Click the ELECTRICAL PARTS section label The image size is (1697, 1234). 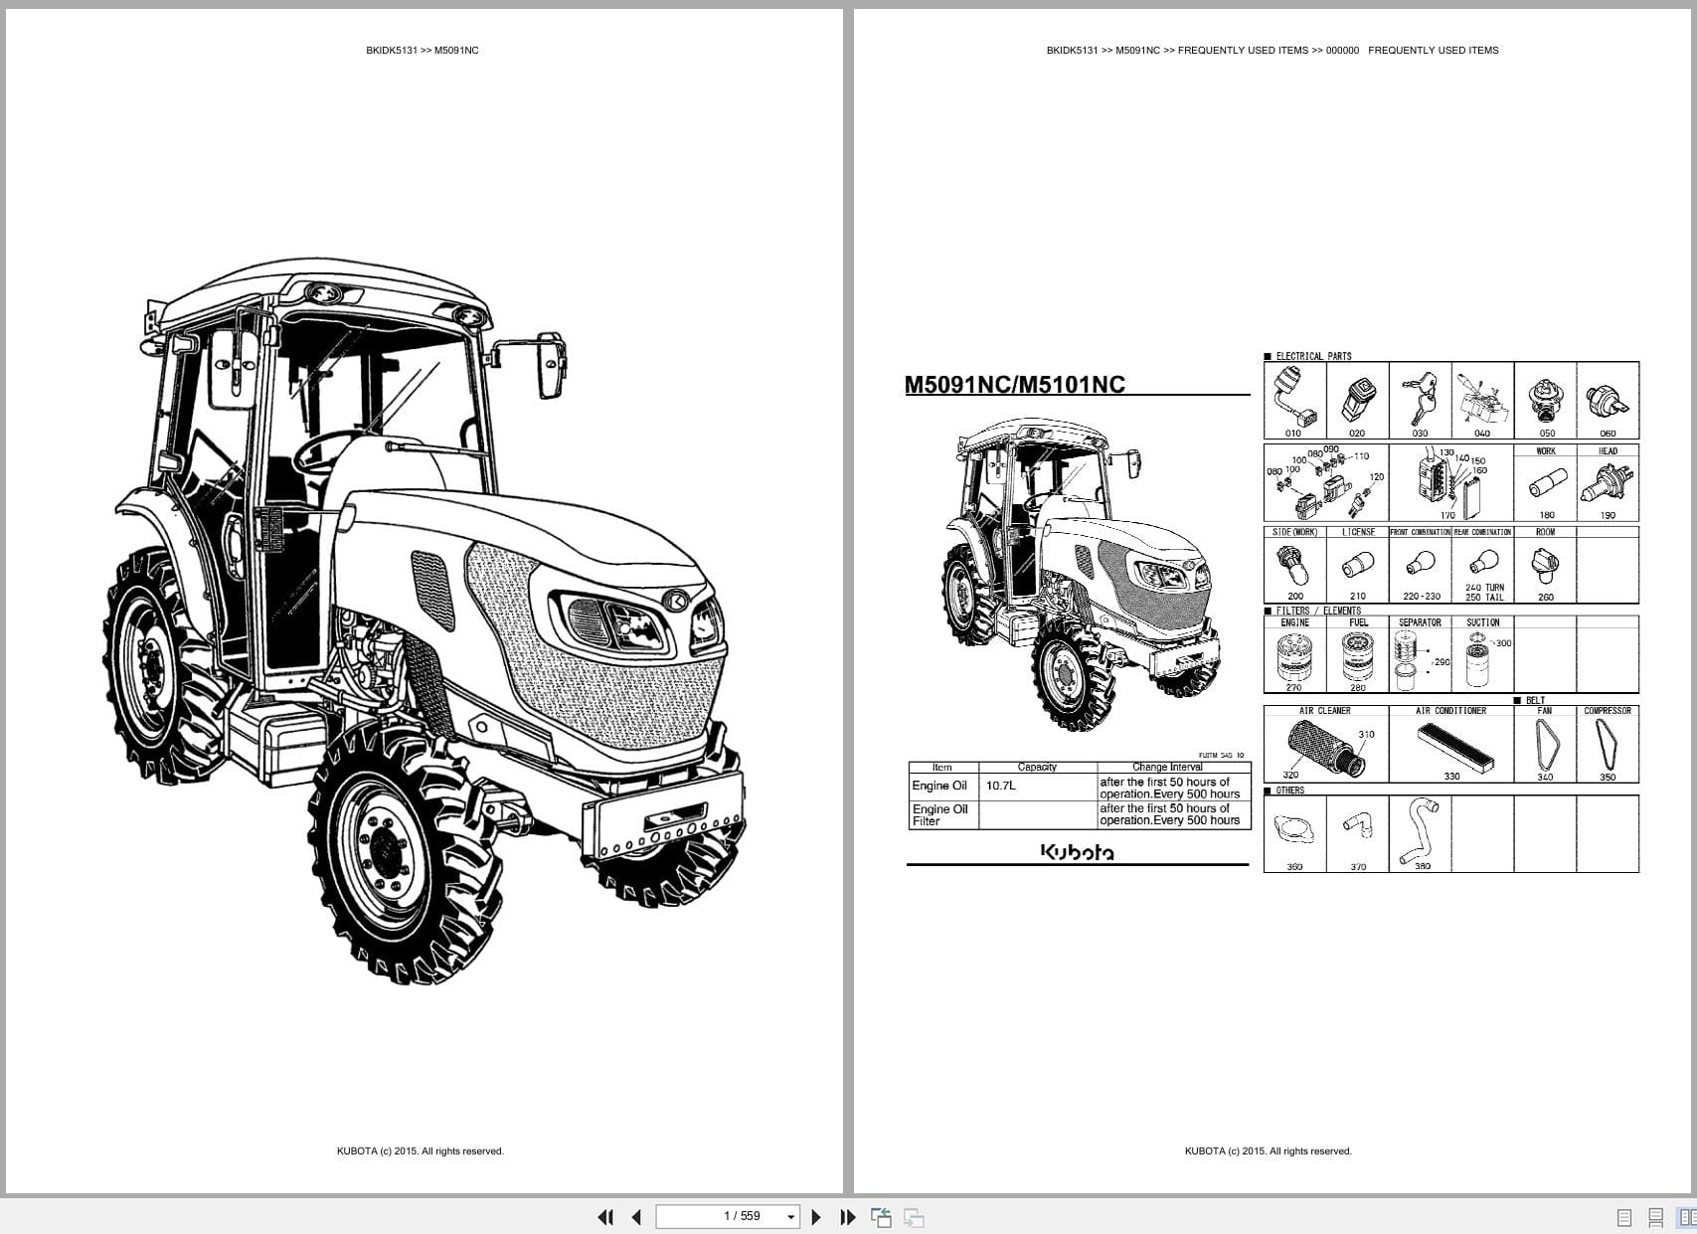point(1313,356)
